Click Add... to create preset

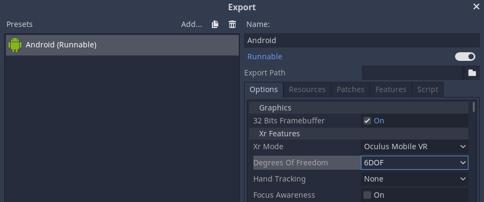coord(191,24)
